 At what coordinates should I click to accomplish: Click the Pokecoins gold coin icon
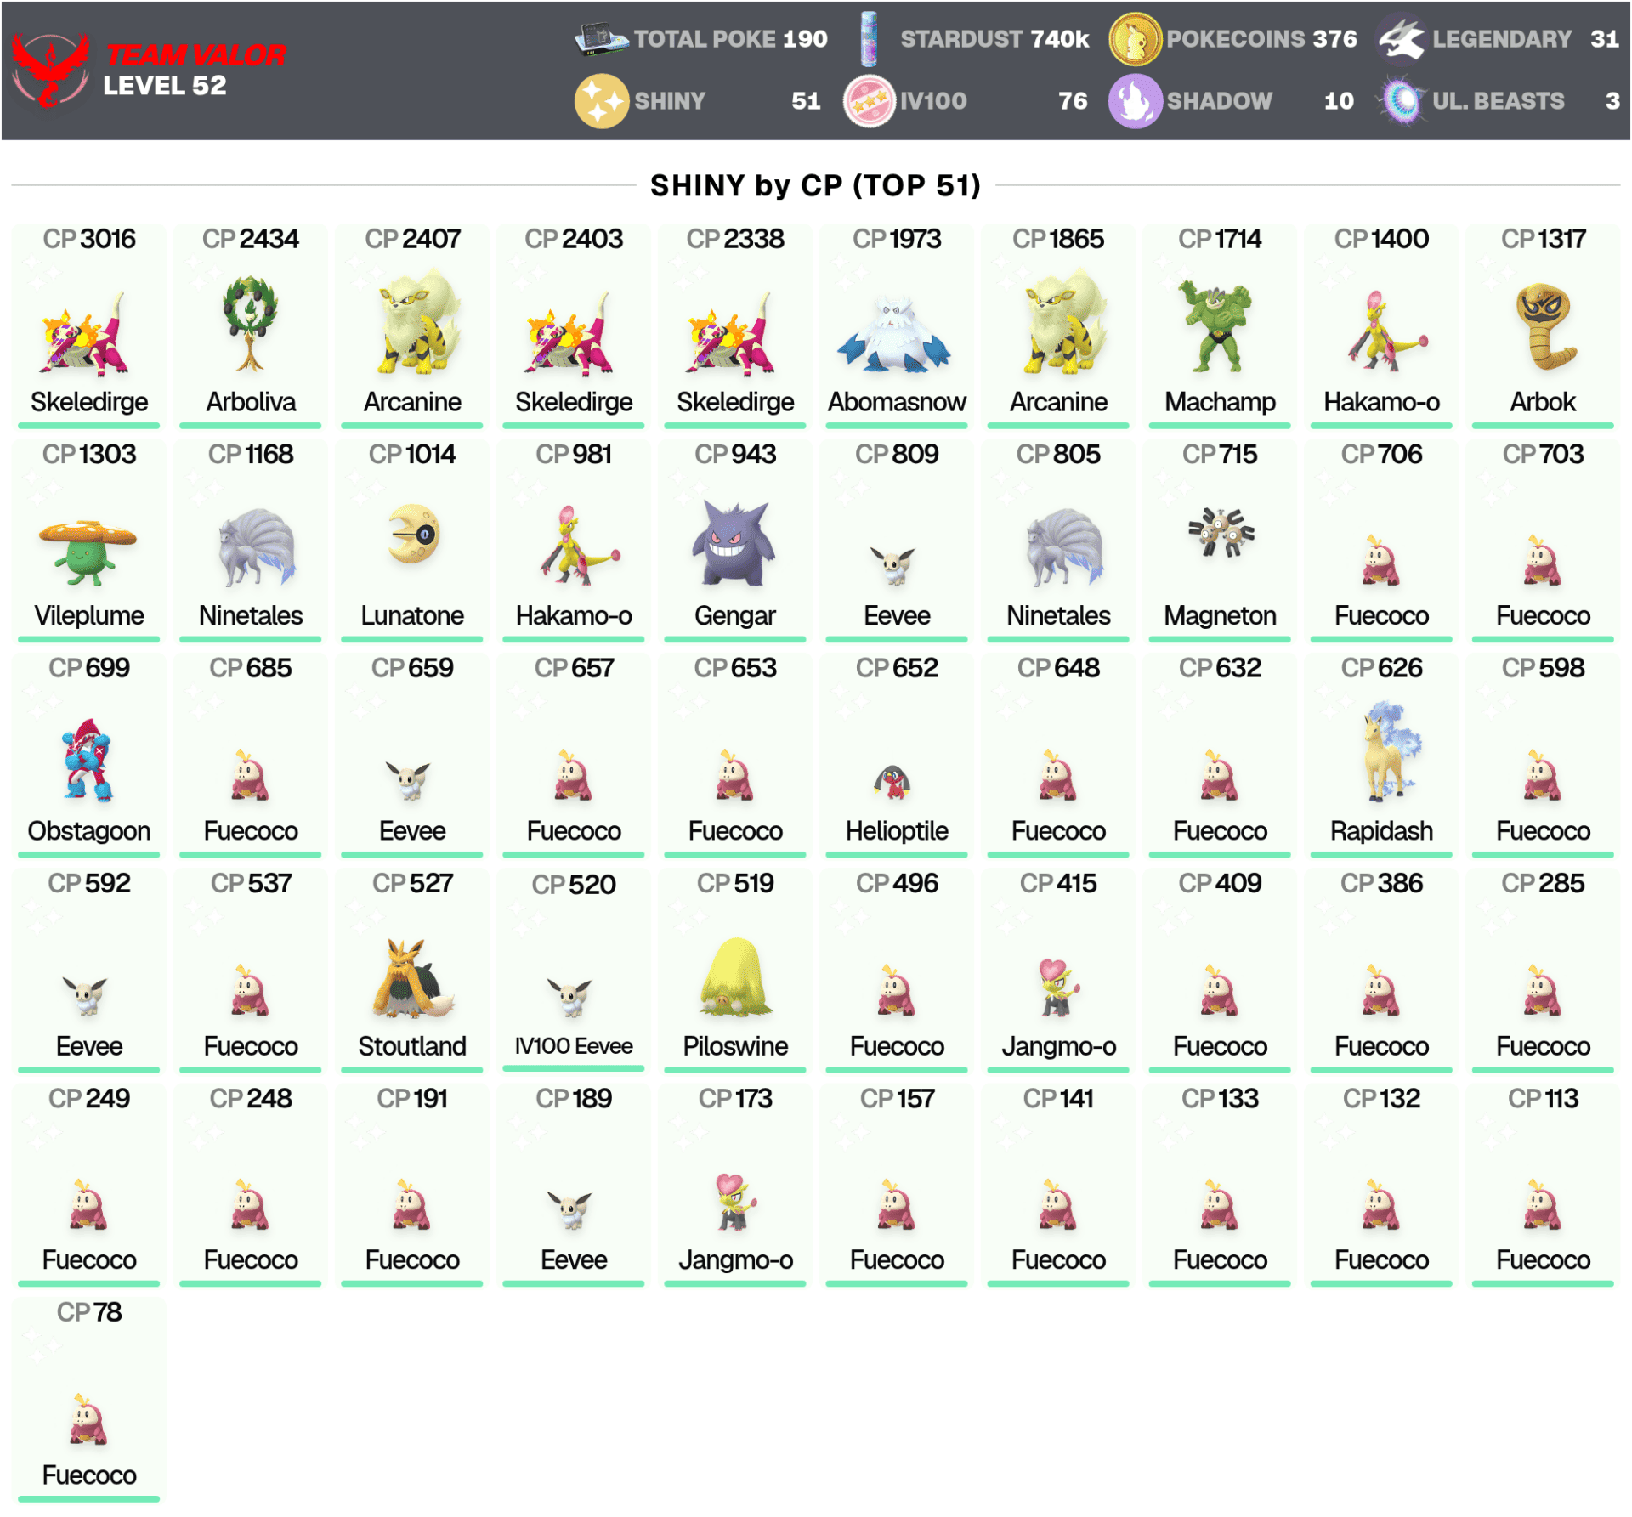pyautogui.click(x=1135, y=39)
